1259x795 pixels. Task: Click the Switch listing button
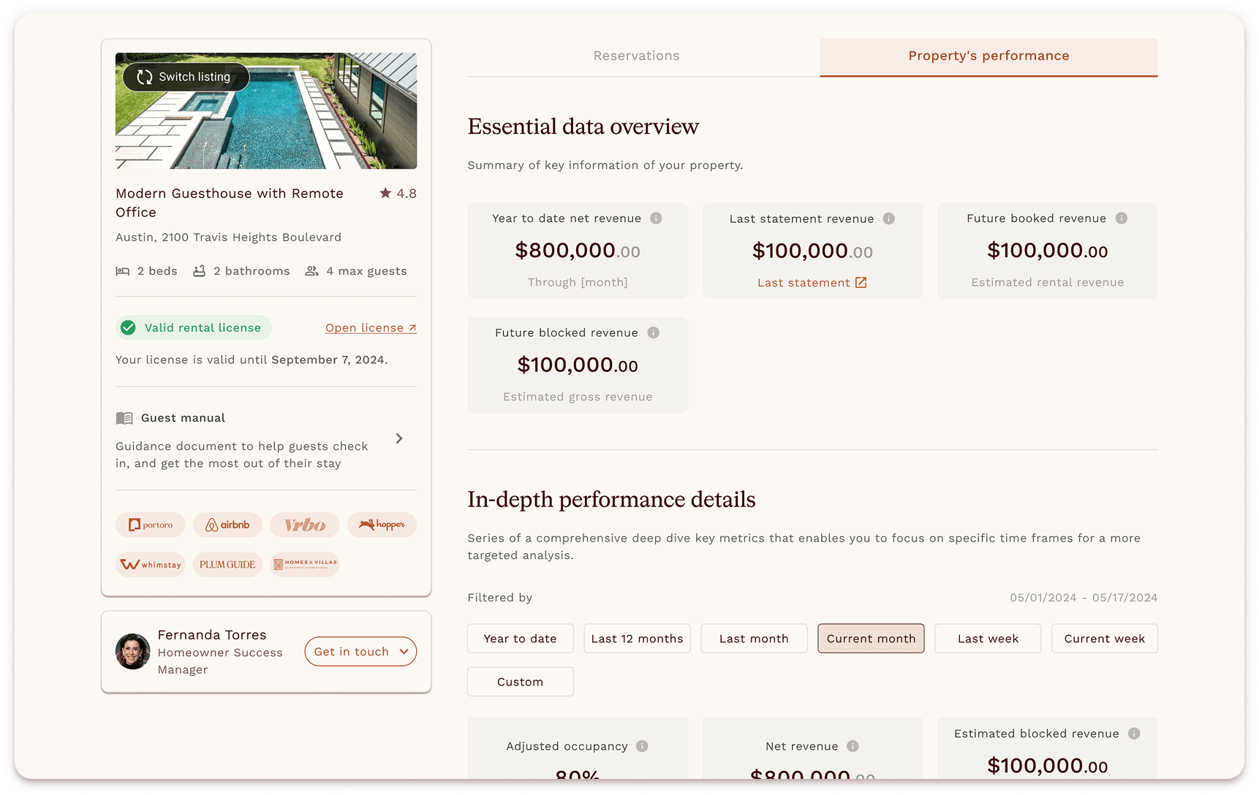tap(186, 77)
